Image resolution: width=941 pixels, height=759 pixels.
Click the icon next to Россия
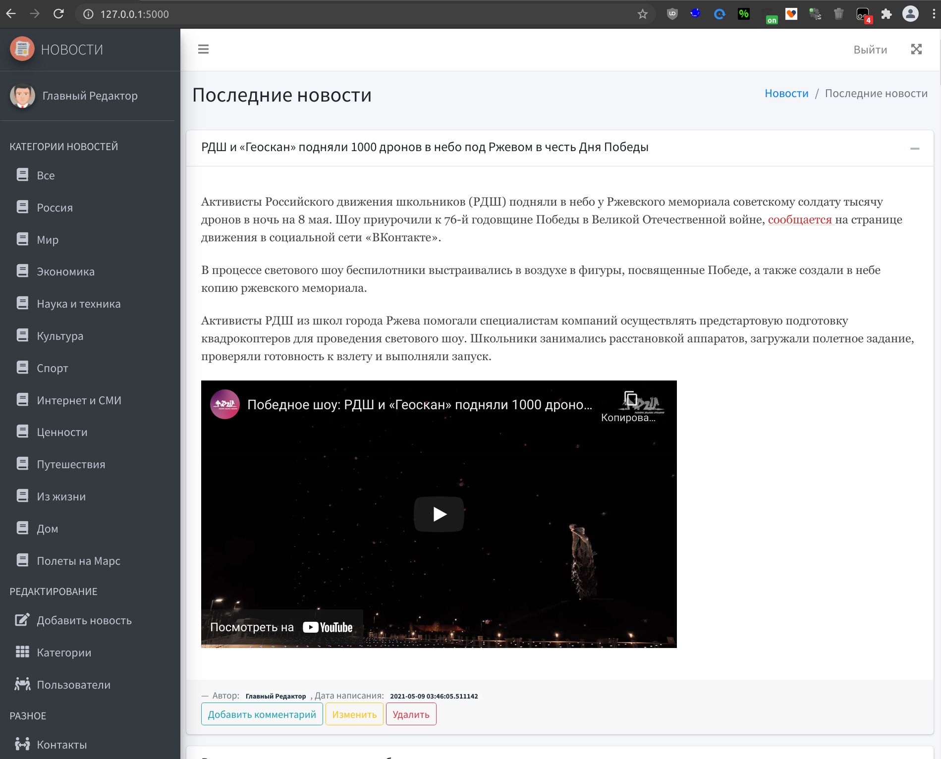click(x=22, y=207)
